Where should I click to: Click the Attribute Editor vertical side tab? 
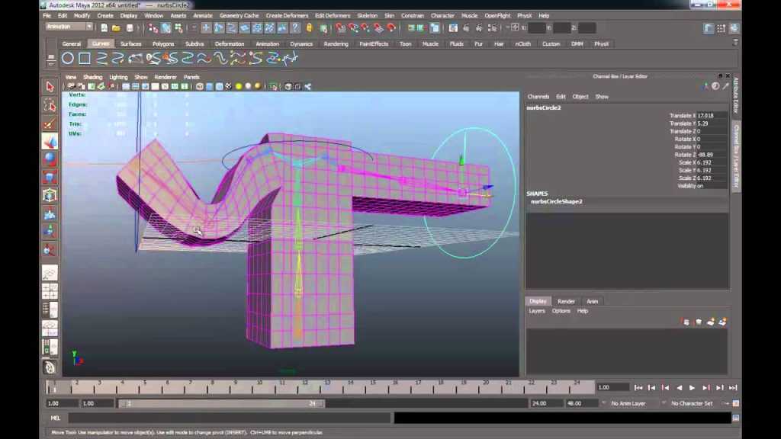(x=736, y=95)
